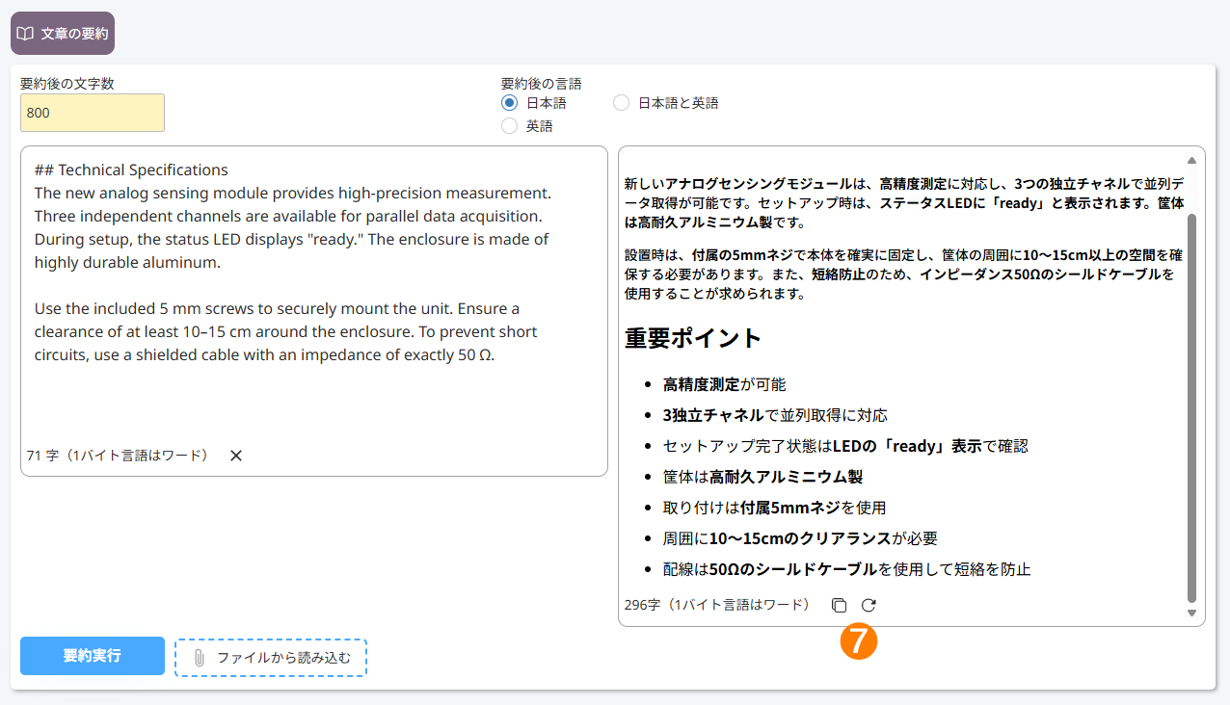Select the 日本語と英語 radio option
The height and width of the screenshot is (705, 1230).
pos(622,103)
